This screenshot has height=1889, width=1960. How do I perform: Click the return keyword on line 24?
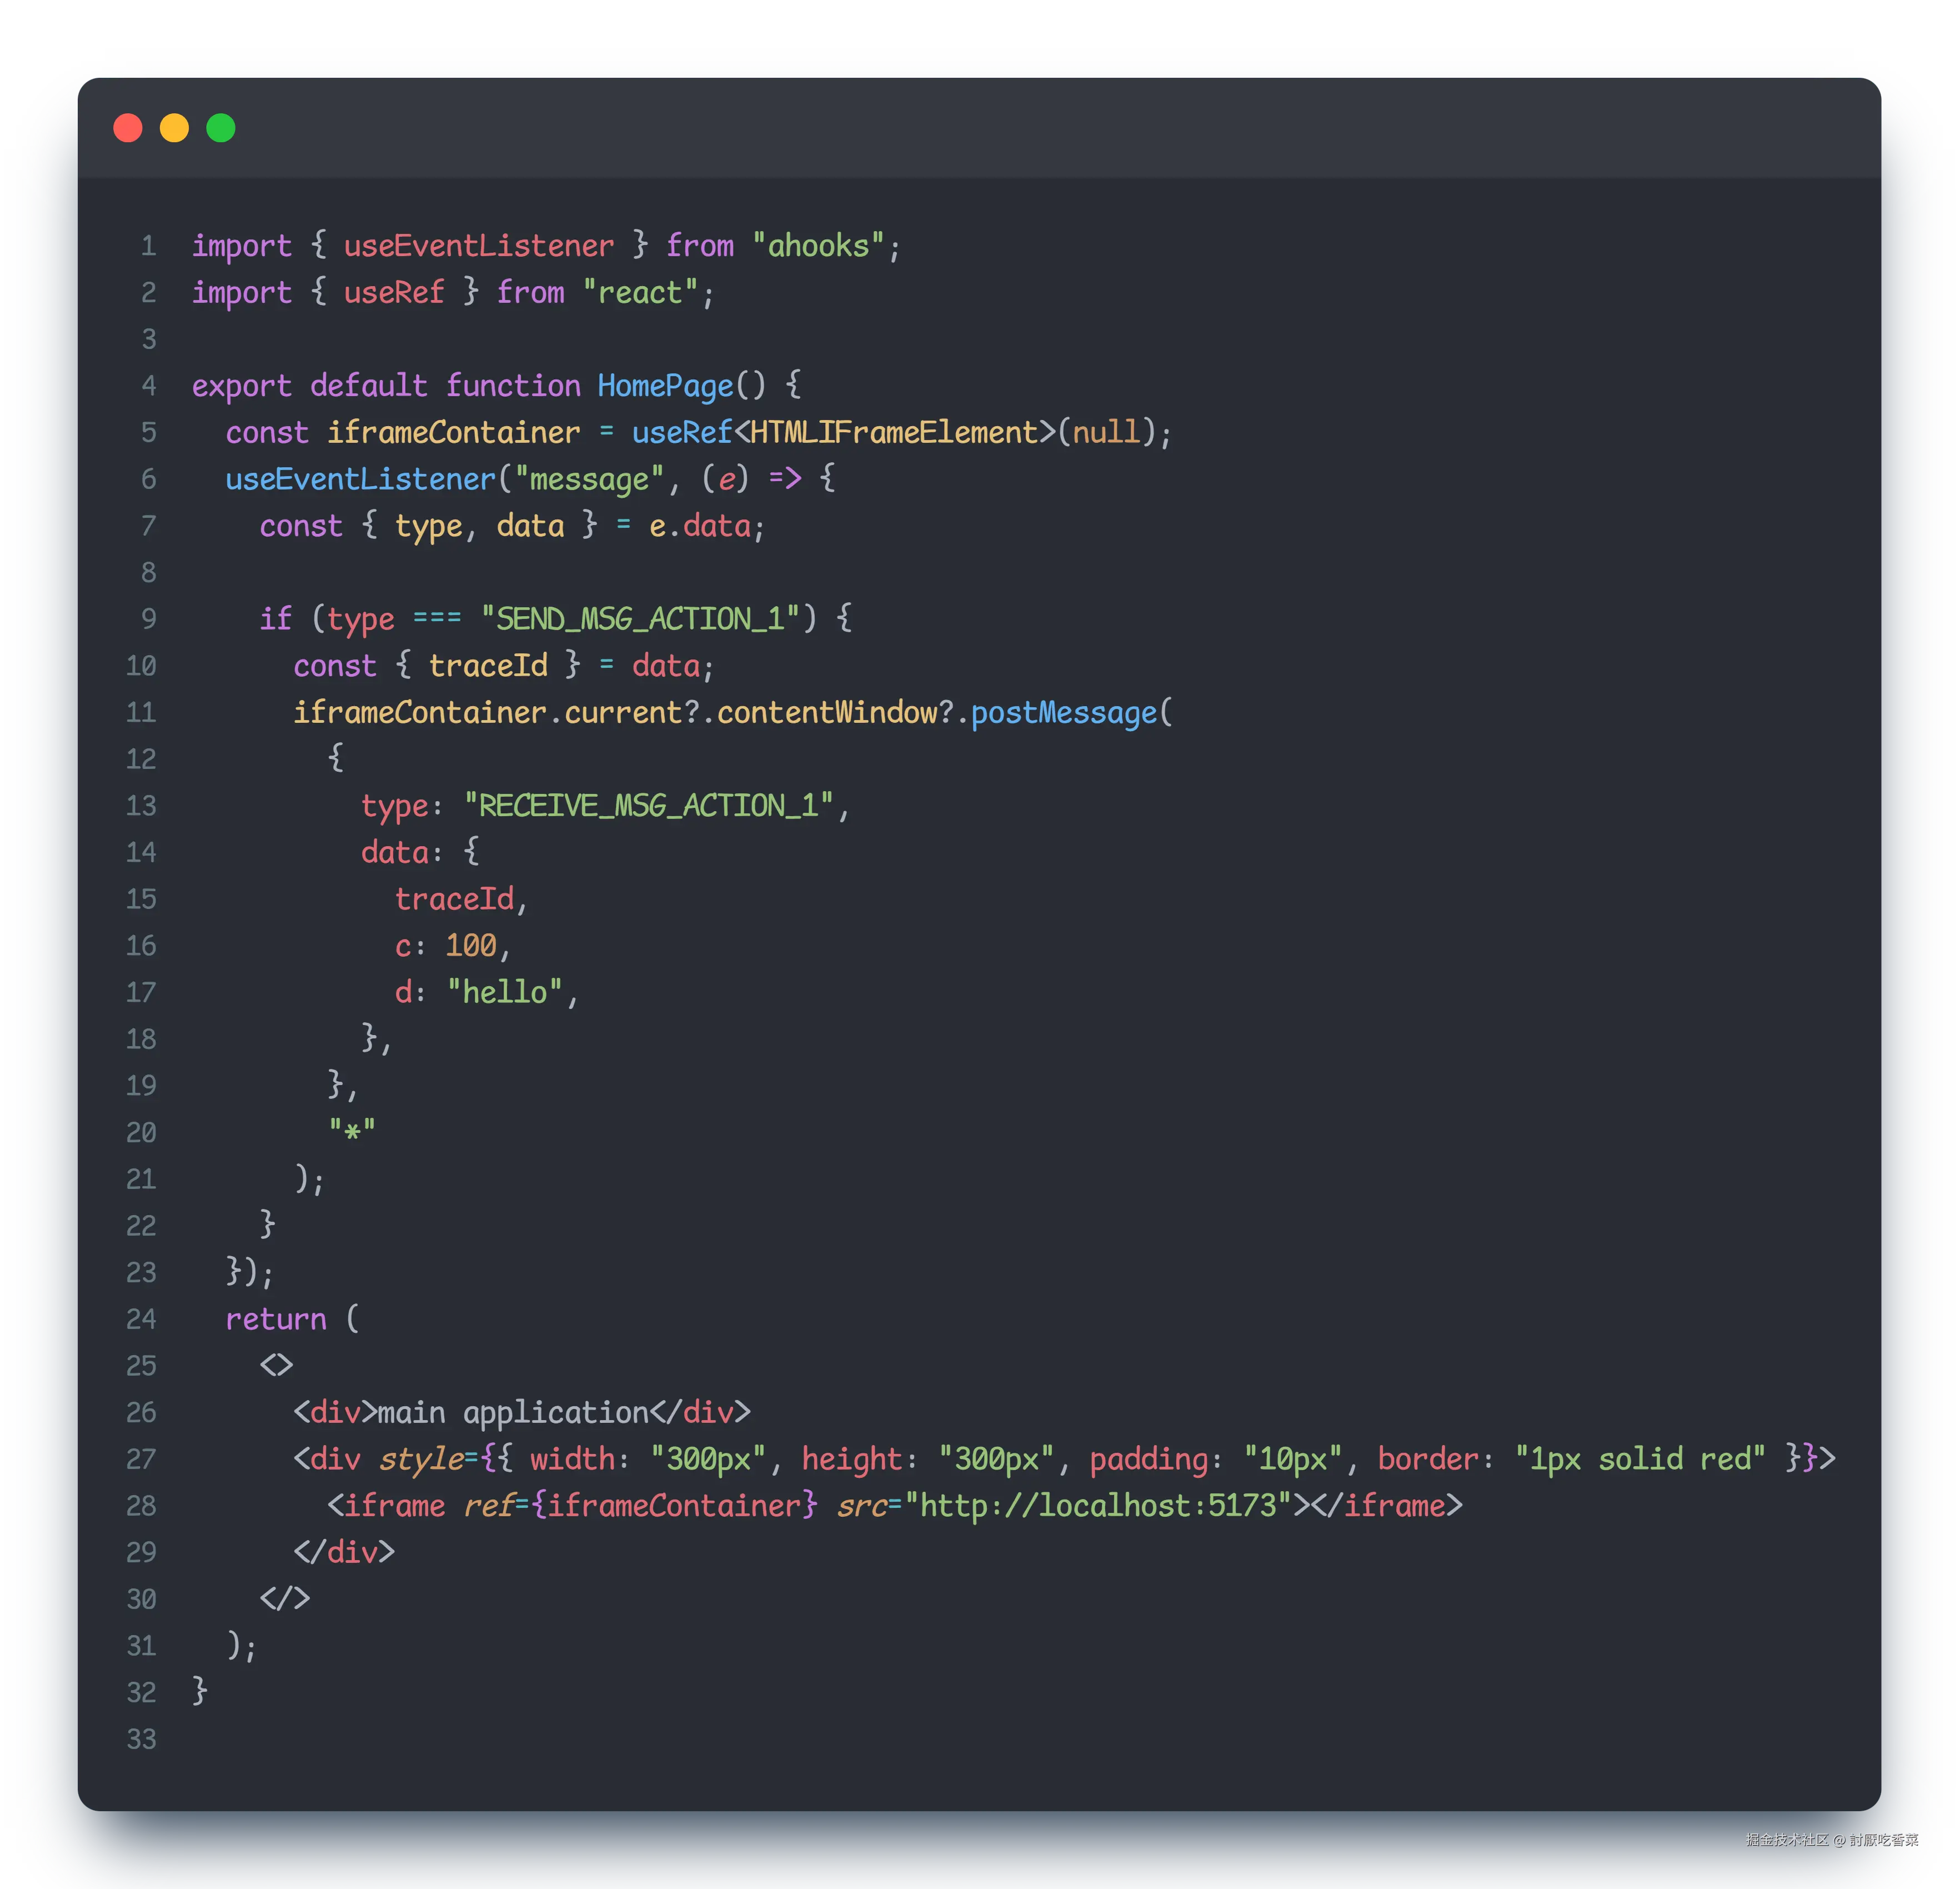pyautogui.click(x=276, y=1320)
